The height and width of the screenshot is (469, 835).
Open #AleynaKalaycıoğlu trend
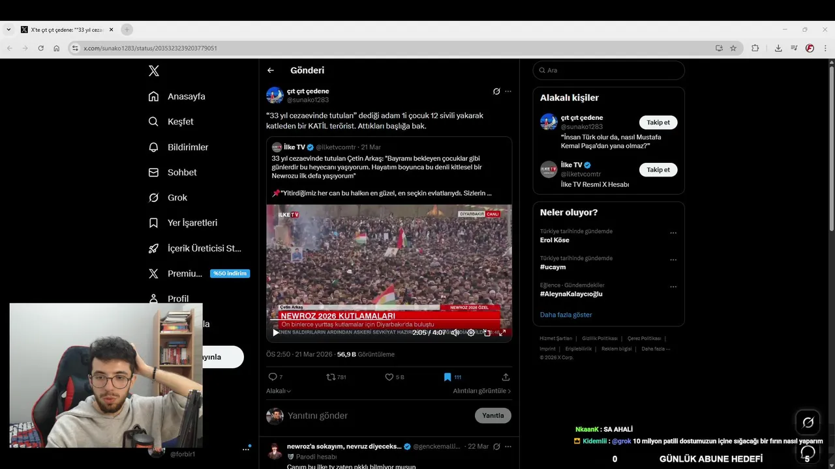(x=571, y=294)
